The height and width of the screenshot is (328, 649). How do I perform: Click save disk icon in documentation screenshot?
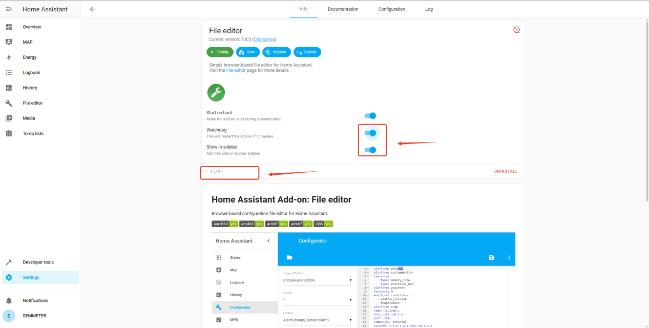pyautogui.click(x=491, y=257)
